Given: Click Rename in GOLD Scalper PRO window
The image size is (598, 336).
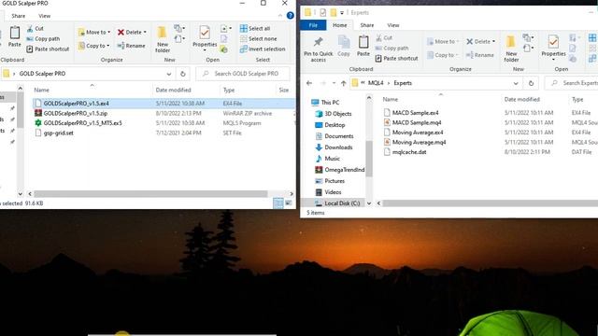Looking at the screenshot, I should point(131,46).
